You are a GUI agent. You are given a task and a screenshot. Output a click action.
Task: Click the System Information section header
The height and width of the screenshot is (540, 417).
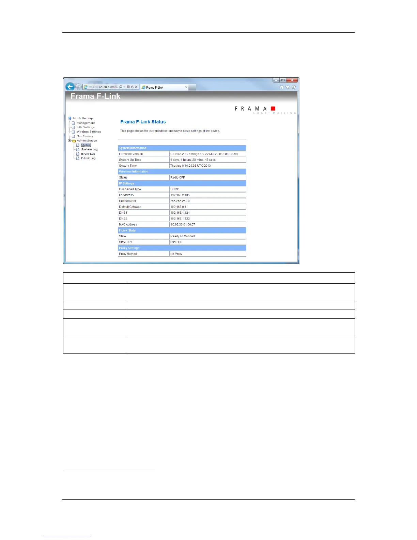(182, 148)
